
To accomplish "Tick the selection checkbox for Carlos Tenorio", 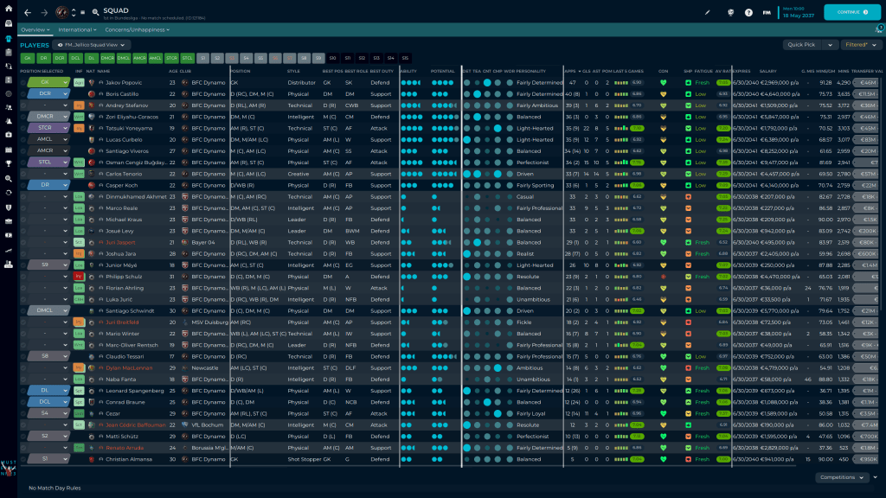I will tap(23, 173).
